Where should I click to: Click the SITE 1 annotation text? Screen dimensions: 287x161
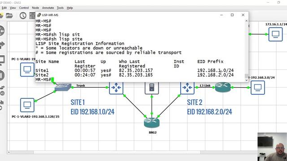click(78, 102)
